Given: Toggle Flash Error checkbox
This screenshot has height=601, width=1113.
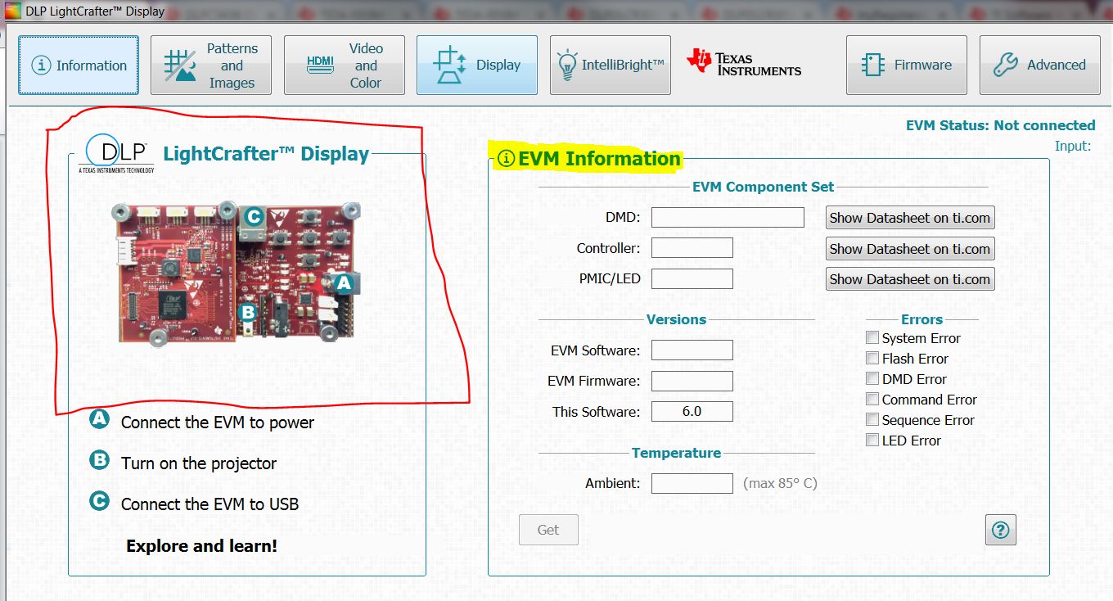Looking at the screenshot, I should [872, 359].
